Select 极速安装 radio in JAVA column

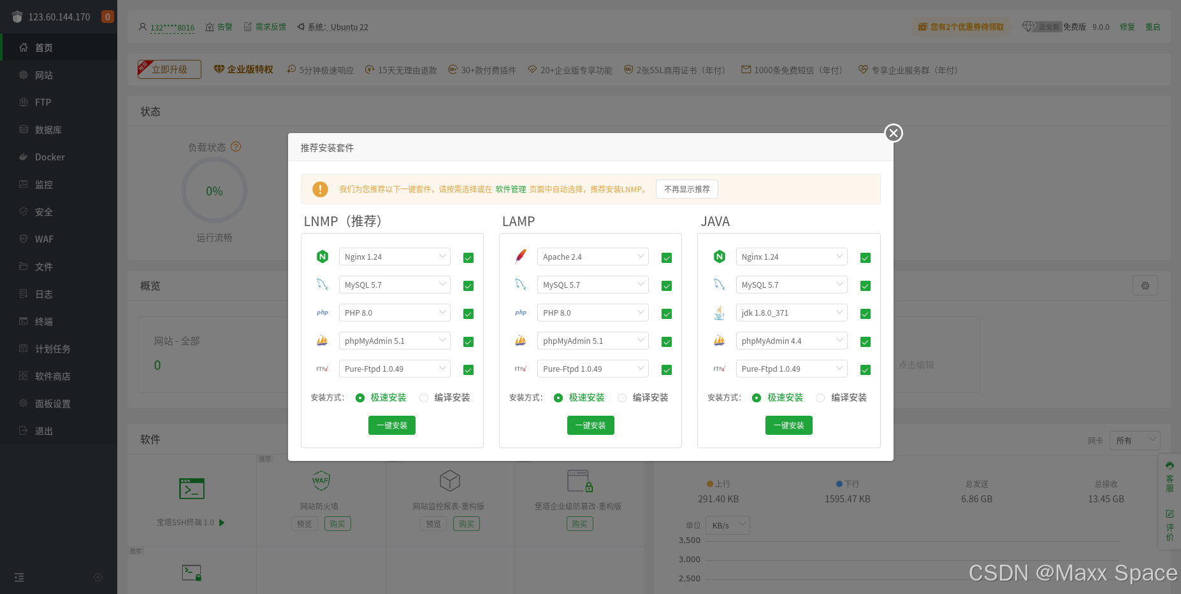[757, 398]
